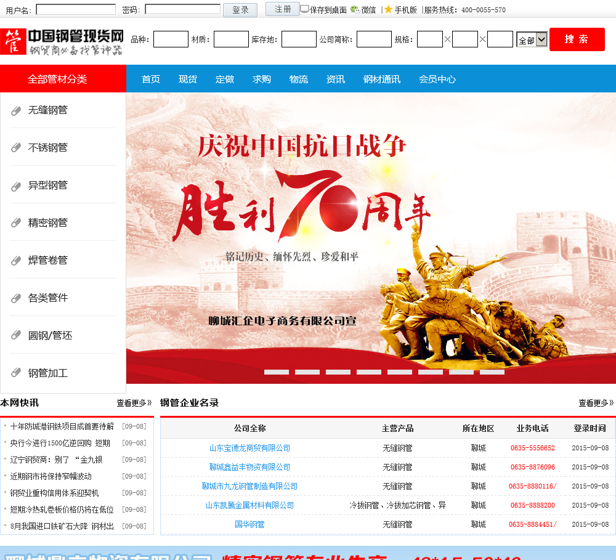This screenshot has width=616, height=560.
Task: Click 查看更多 next to 钢管企业名录
Action: pyautogui.click(x=596, y=403)
